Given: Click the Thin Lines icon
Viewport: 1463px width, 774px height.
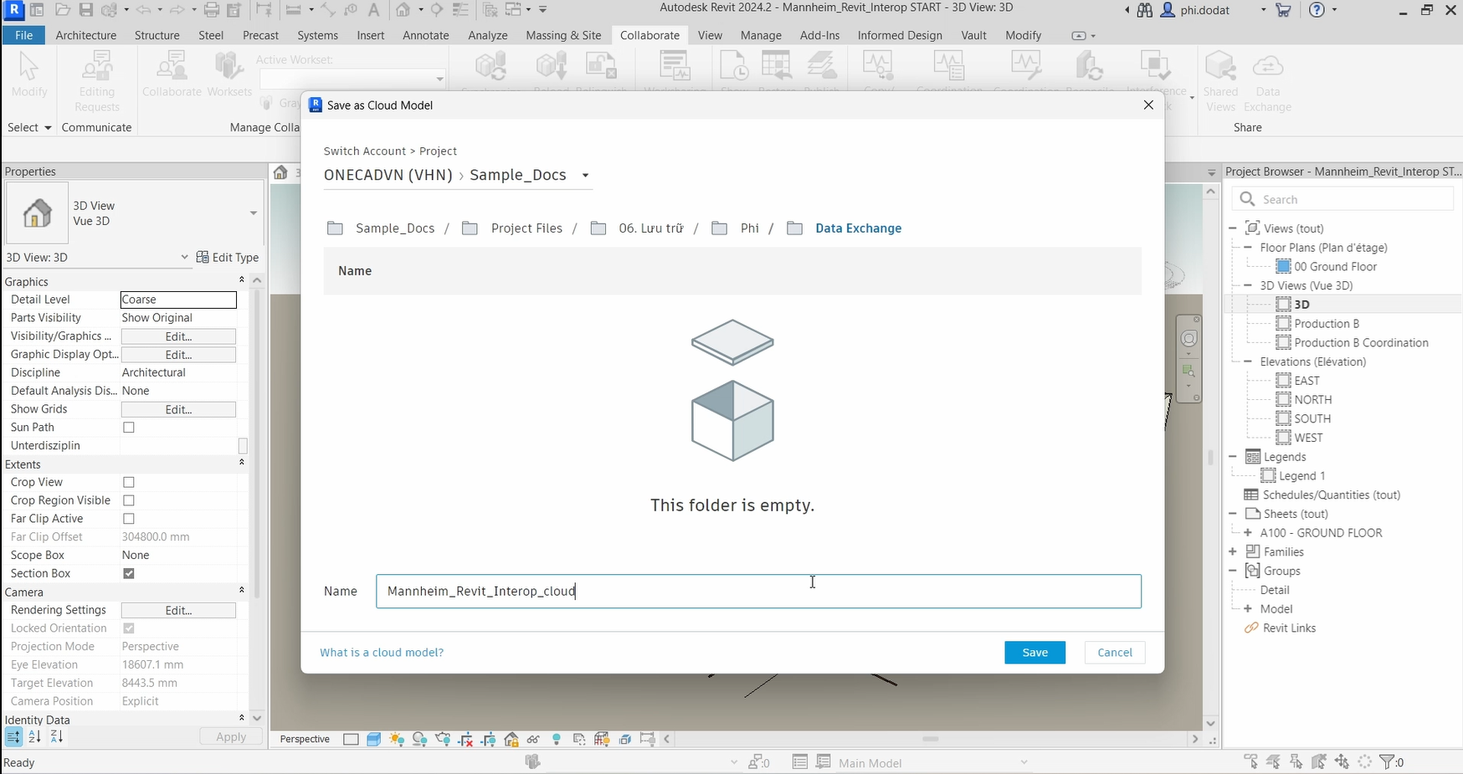Looking at the screenshot, I should 460,10.
